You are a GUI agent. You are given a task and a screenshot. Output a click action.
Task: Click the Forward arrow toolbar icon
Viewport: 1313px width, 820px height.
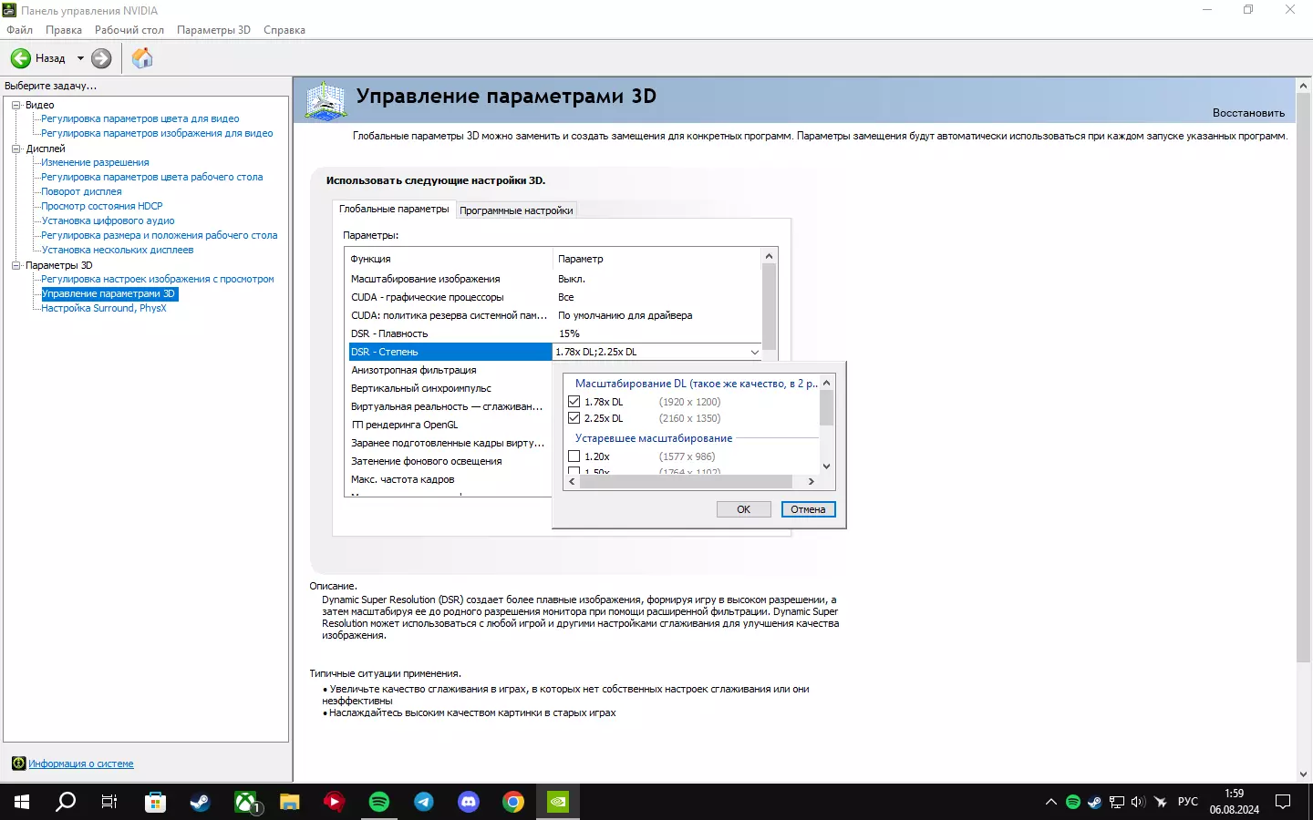click(x=101, y=58)
